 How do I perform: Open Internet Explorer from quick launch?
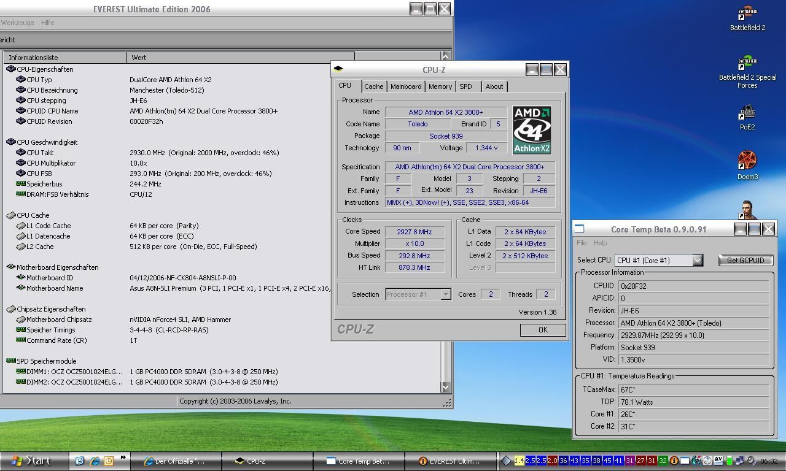click(x=95, y=461)
